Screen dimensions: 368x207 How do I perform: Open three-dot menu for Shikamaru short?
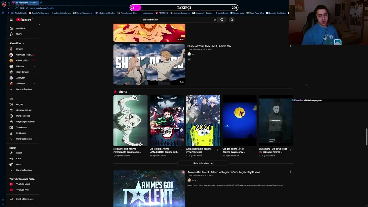(290, 150)
